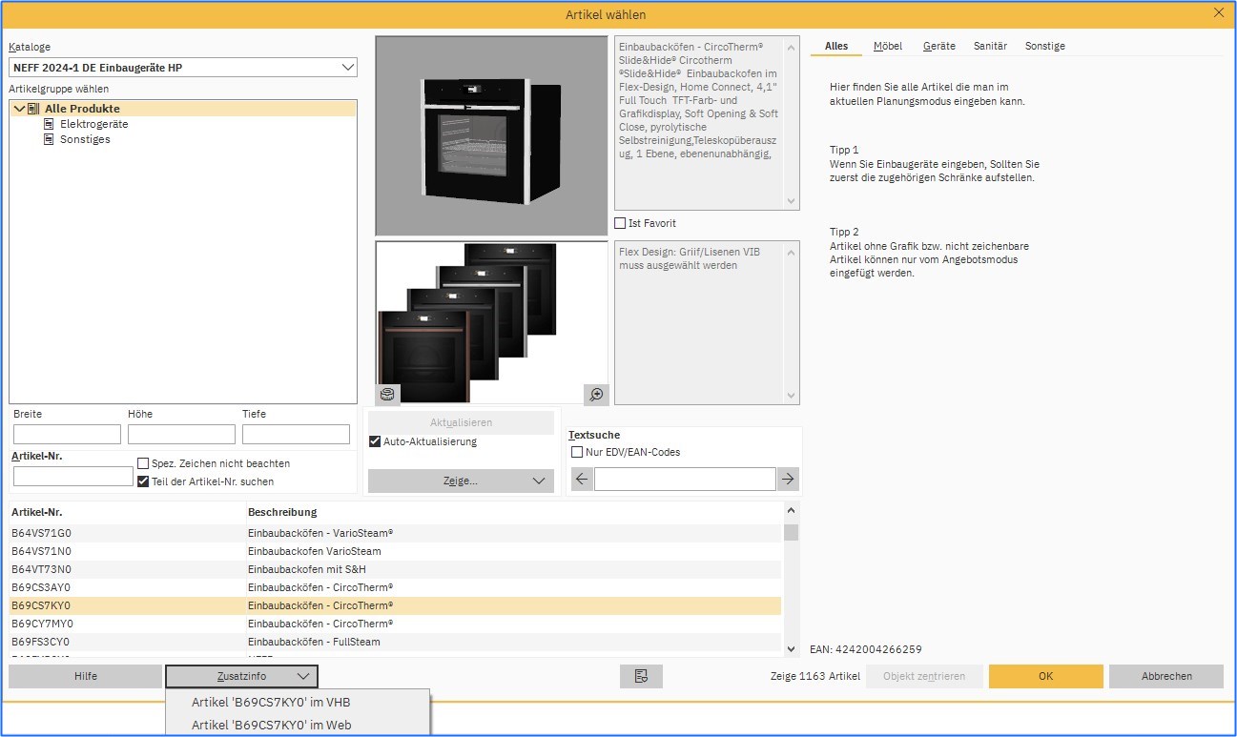Click the favorites list icon button
The width and height of the screenshot is (1237, 737).
coord(641,676)
